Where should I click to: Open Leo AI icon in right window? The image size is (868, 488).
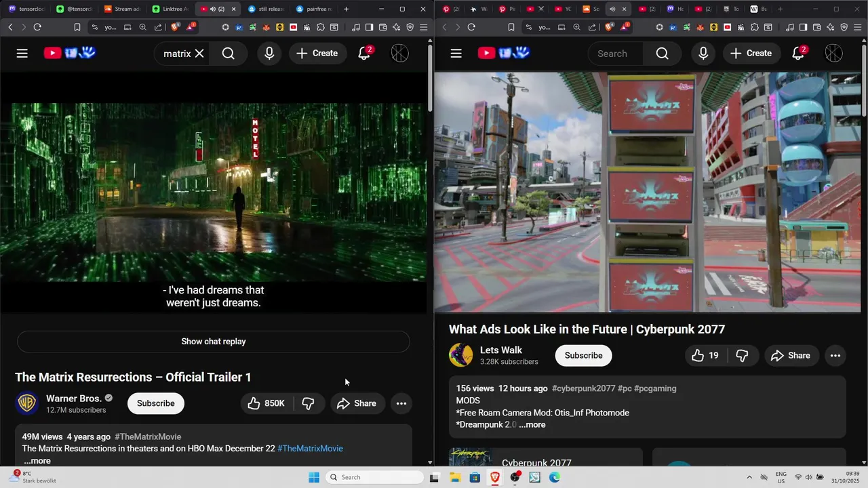tap(830, 27)
